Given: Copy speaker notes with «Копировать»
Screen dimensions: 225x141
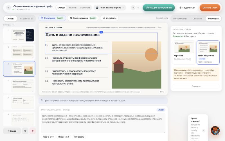Looking at the screenshot, I should click(x=79, y=137).
